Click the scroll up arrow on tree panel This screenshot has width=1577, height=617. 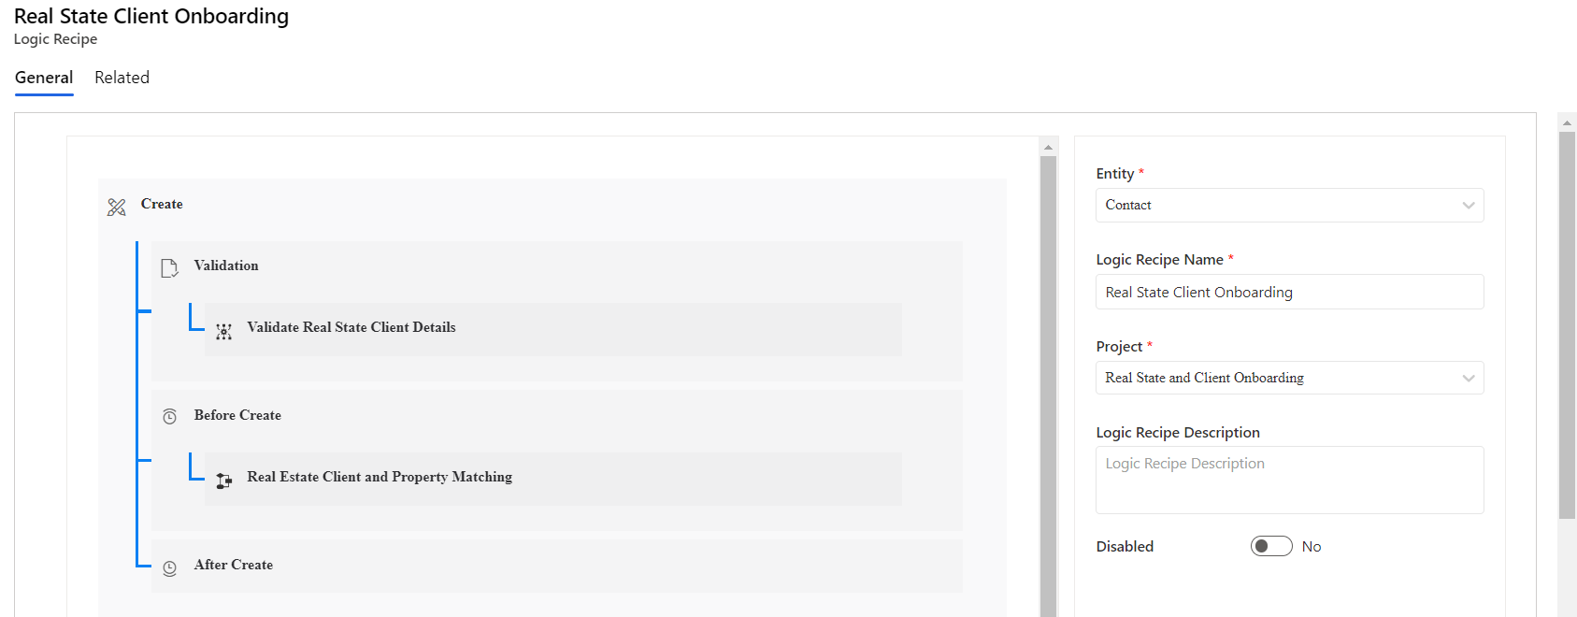[1048, 147]
